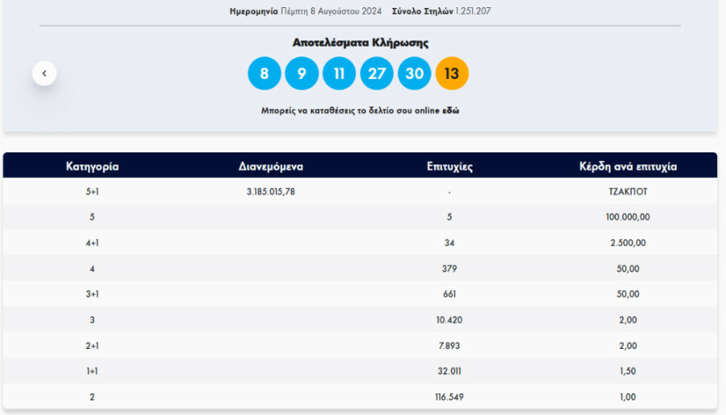The height and width of the screenshot is (415, 726).
Task: Click the jackpot amount 3.185.015,78
Action: coord(270,192)
